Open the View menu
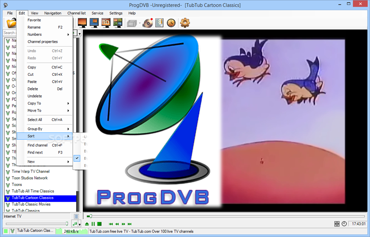370x237 pixels. pyautogui.click(x=34, y=13)
